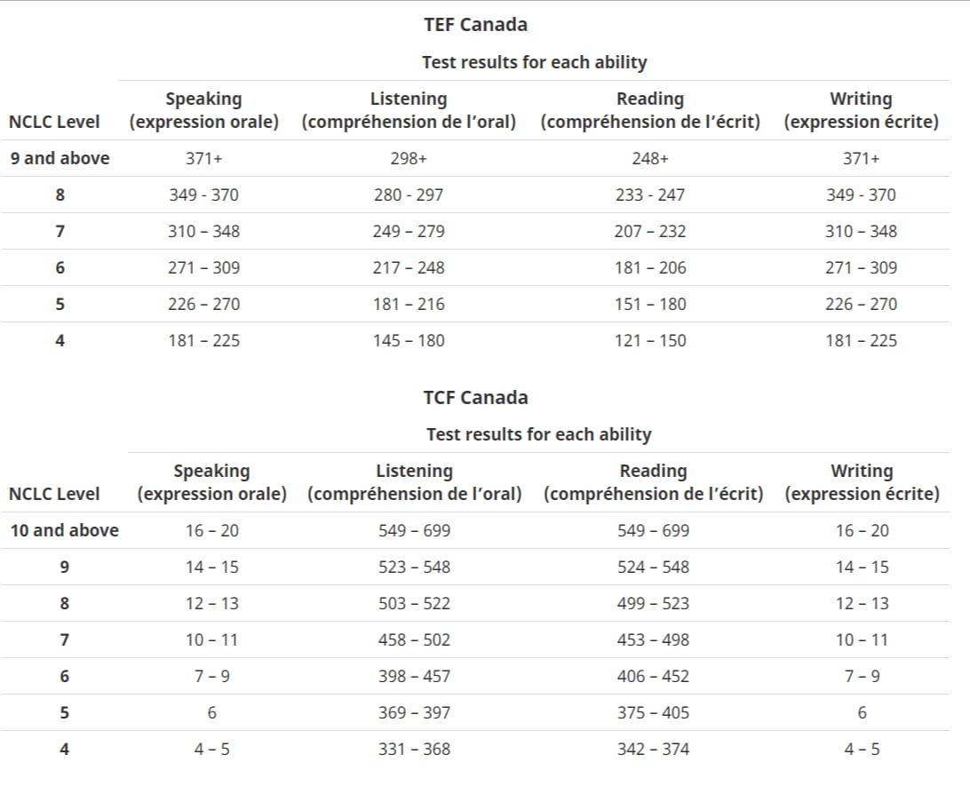Click the TCF listening 549 – 699 cell
The width and height of the screenshot is (970, 786).
point(415,530)
